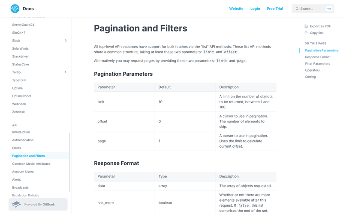Jump to Filter Parameters section
The image size is (343, 214).
(318, 64)
